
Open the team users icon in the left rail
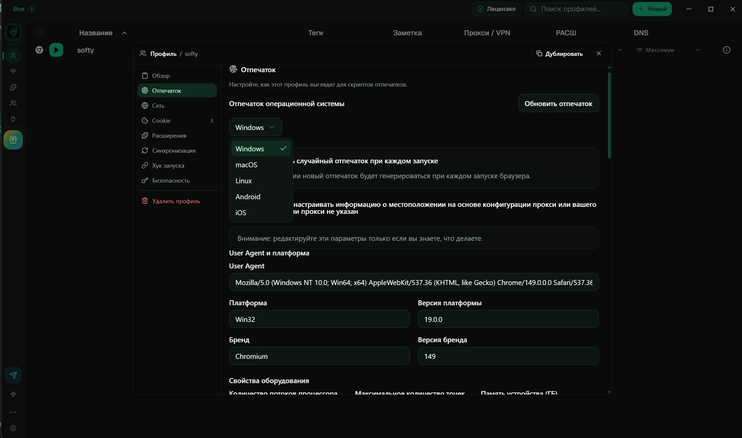(x=13, y=103)
